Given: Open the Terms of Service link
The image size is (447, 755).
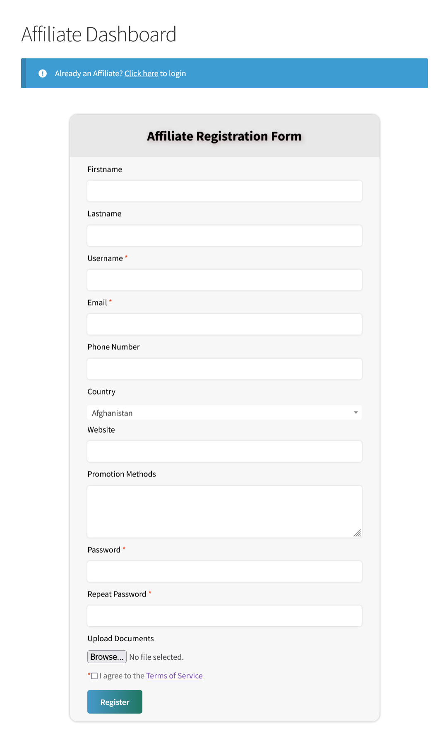Looking at the screenshot, I should click(x=174, y=676).
